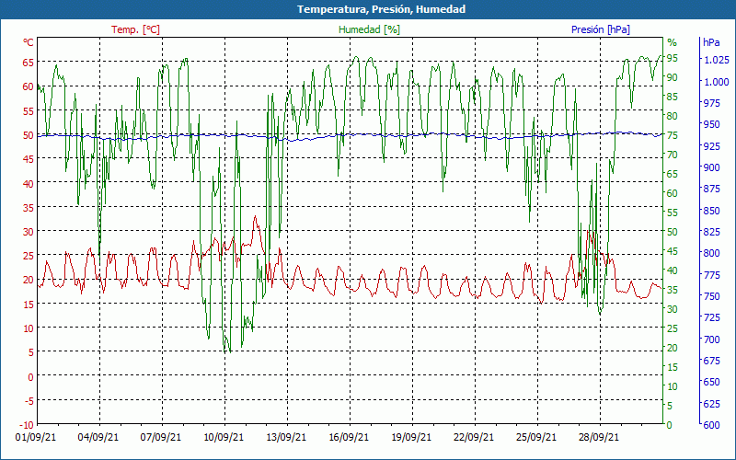The width and height of the screenshot is (736, 460).
Task: Click the blue 975 pressure axis value
Action: pyautogui.click(x=711, y=103)
